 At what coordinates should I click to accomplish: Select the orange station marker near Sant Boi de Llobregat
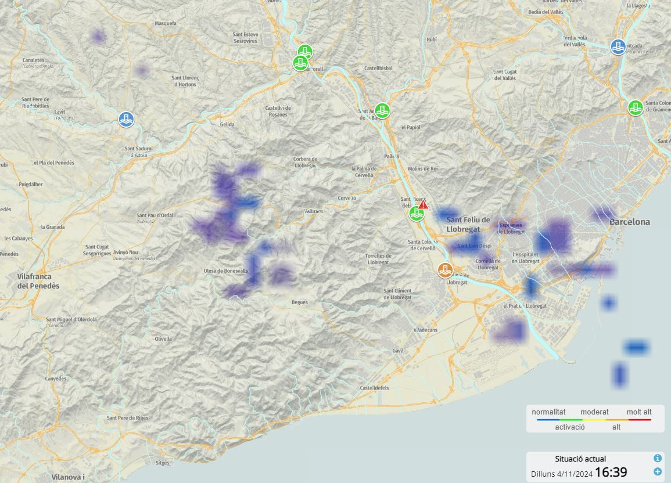[445, 270]
